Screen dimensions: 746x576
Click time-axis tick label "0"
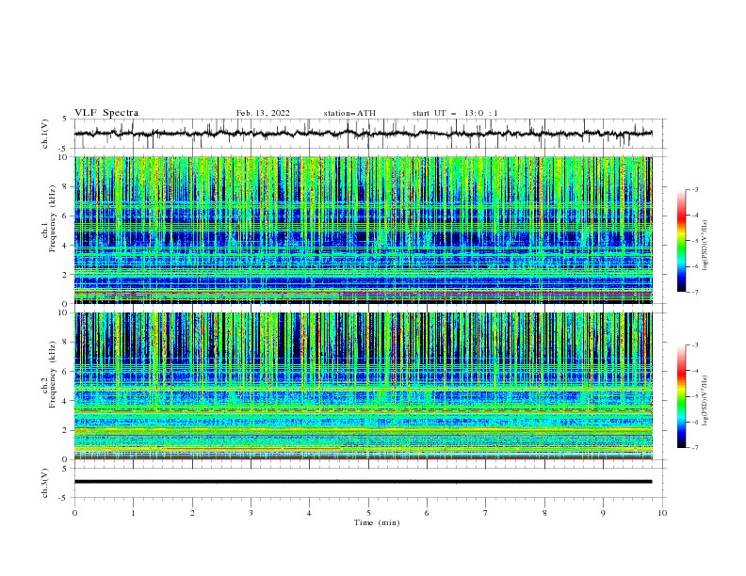(74, 513)
